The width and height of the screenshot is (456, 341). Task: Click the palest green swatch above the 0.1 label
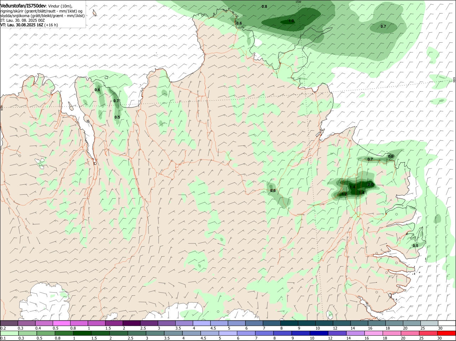click(9, 333)
